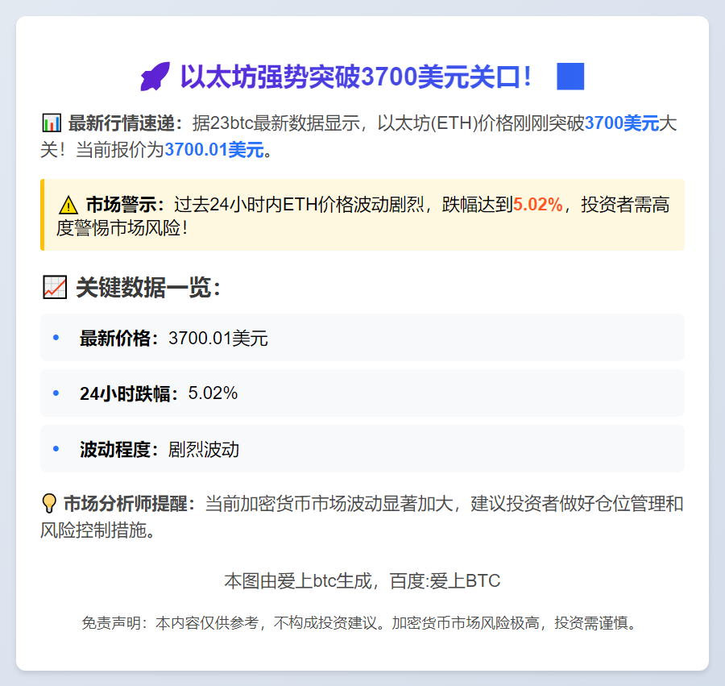Select the 波动程度 data row

point(362,449)
